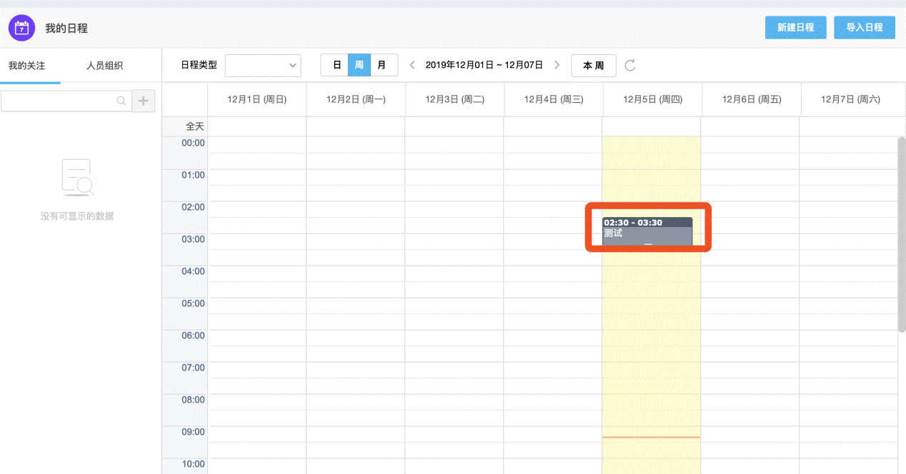Click the refresh icon beside 本周
The height and width of the screenshot is (474, 906).
[x=630, y=66]
